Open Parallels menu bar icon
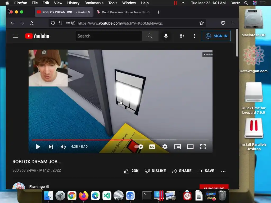Image resolution: width=271 pixels, height=203 pixels. pos(175,3)
